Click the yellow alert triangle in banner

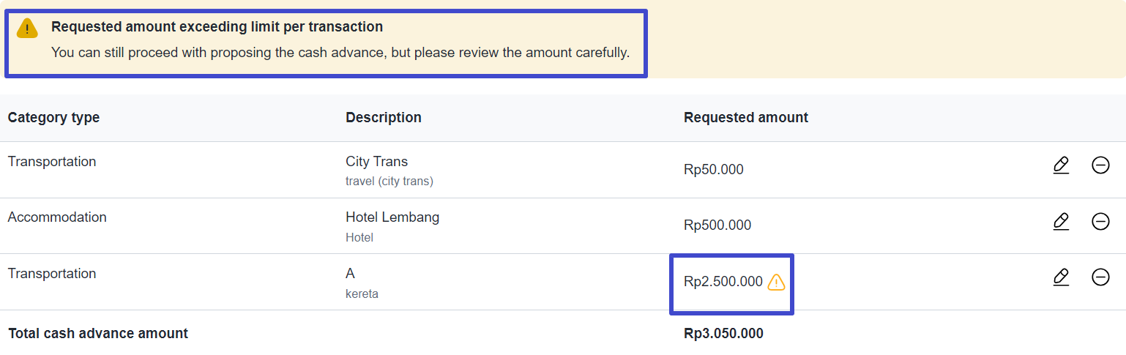pyautogui.click(x=27, y=29)
